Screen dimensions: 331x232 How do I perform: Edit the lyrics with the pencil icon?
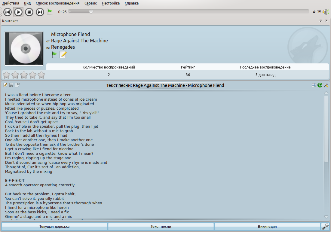[x=5, y=85]
